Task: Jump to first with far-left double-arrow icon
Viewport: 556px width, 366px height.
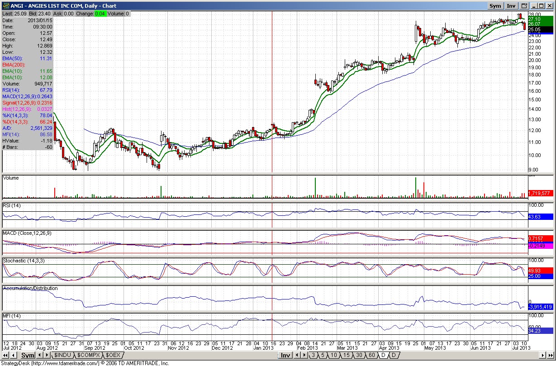Action: tap(6, 356)
